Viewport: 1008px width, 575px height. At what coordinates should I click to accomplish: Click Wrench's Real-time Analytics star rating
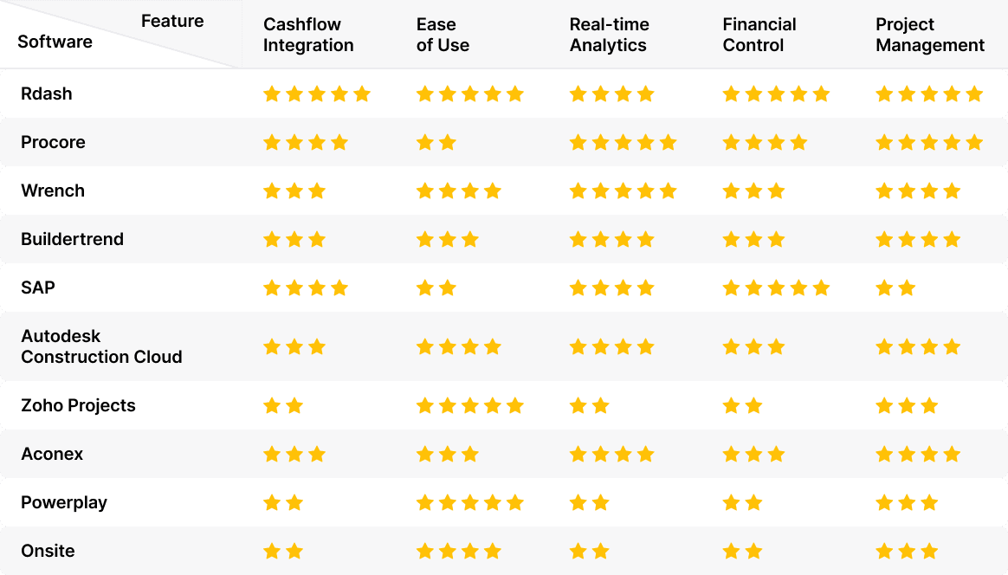coord(623,191)
